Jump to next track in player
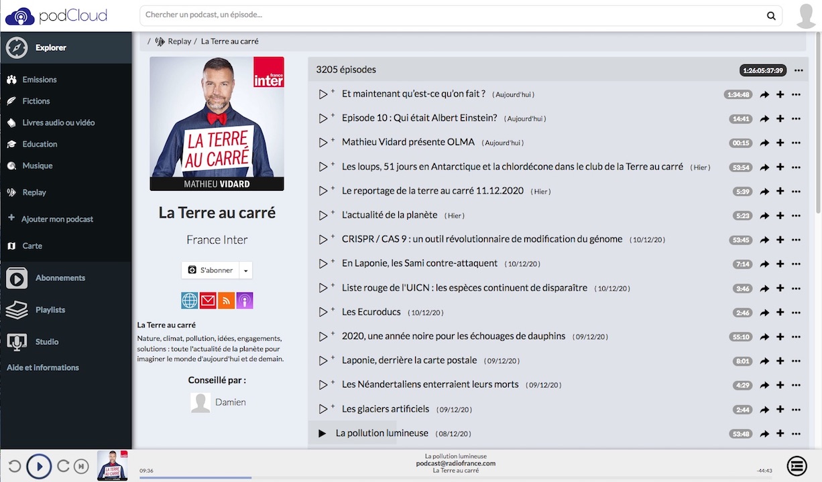 pos(81,466)
